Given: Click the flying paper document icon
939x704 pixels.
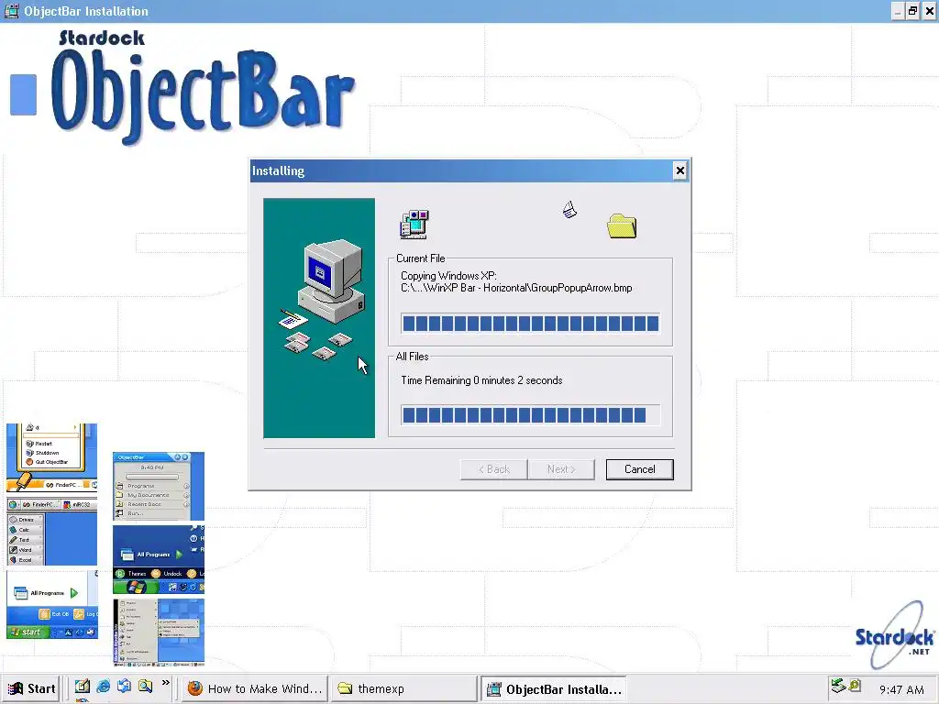Looking at the screenshot, I should (569, 210).
